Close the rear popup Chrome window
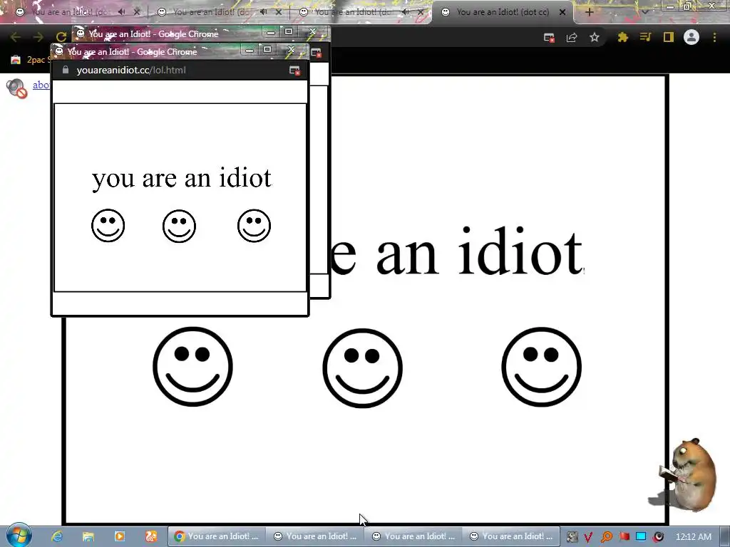Image resolution: width=730 pixels, height=547 pixels. 312,31
